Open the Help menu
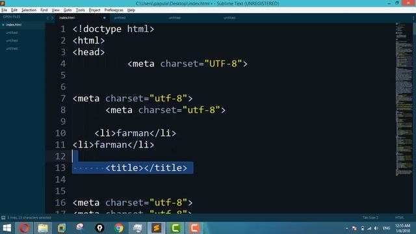Image resolution: width=416 pixels, height=234 pixels. [x=131, y=10]
